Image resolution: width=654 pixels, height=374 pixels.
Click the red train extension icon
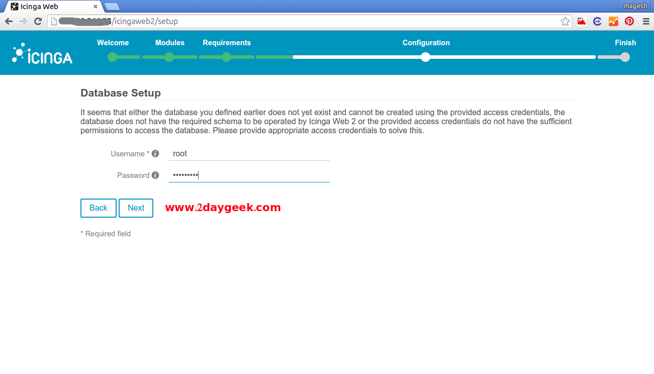tap(582, 22)
